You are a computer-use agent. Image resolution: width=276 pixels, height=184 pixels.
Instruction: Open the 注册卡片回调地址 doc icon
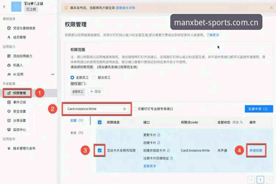tap(172, 158)
